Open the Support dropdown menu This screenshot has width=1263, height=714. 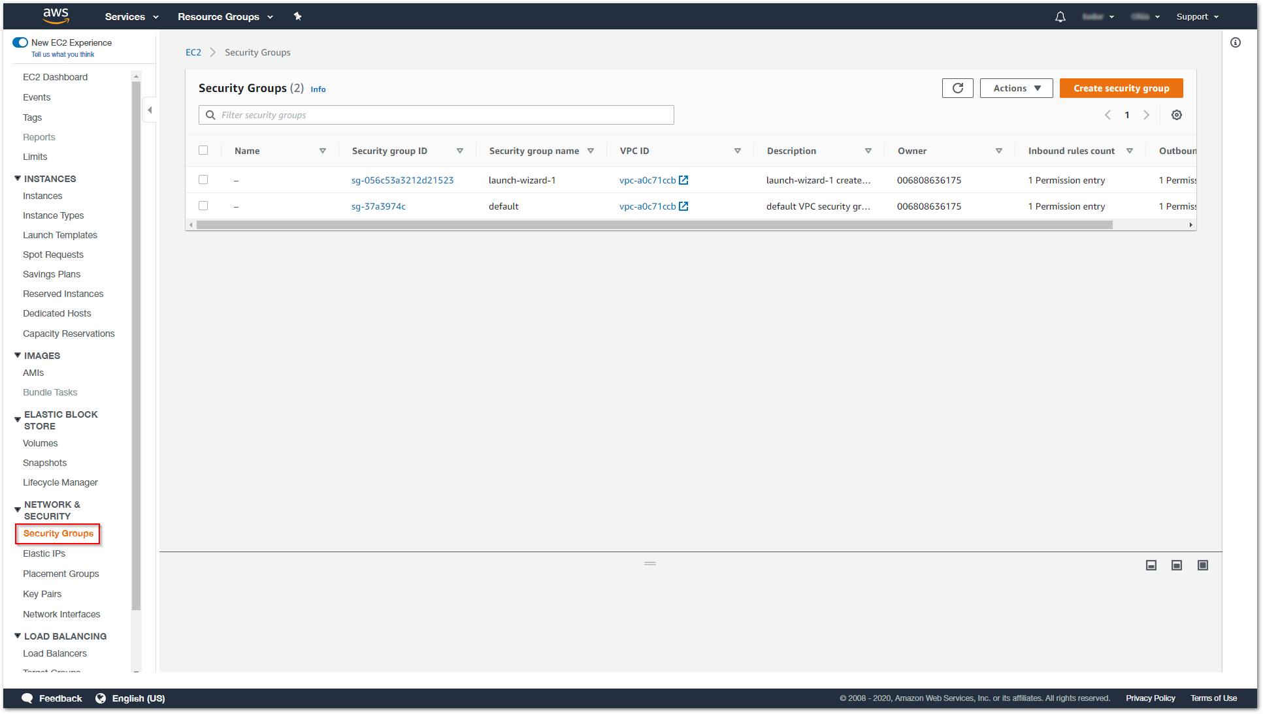click(x=1197, y=17)
